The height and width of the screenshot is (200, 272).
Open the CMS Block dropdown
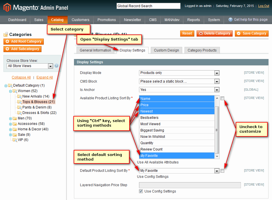[x=179, y=81]
